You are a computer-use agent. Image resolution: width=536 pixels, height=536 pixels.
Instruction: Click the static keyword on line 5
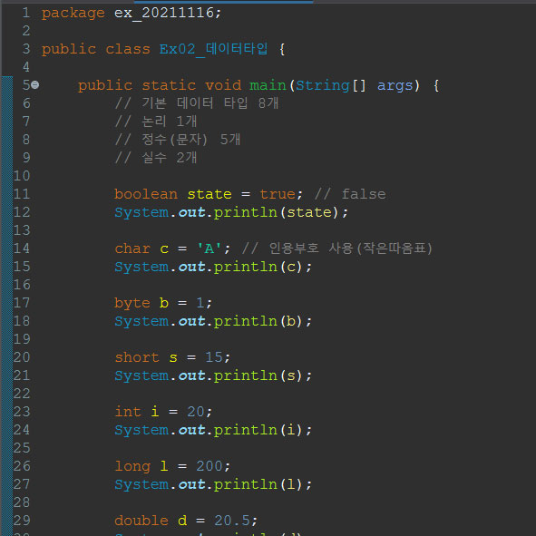(169, 85)
